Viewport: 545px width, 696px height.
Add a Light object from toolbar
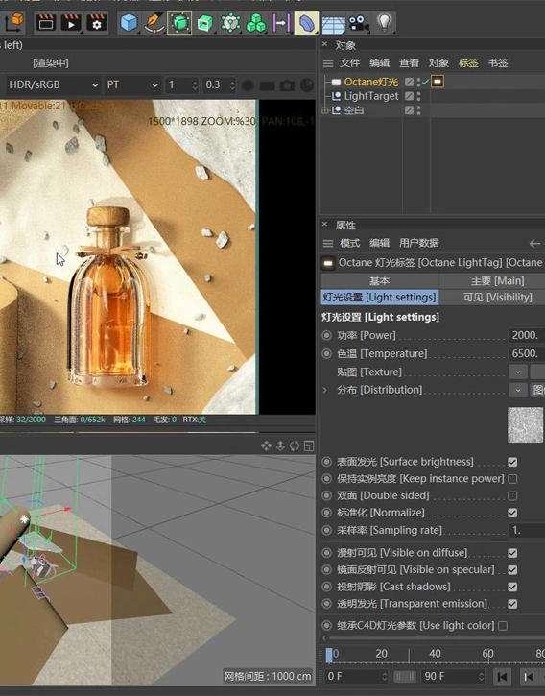click(385, 22)
